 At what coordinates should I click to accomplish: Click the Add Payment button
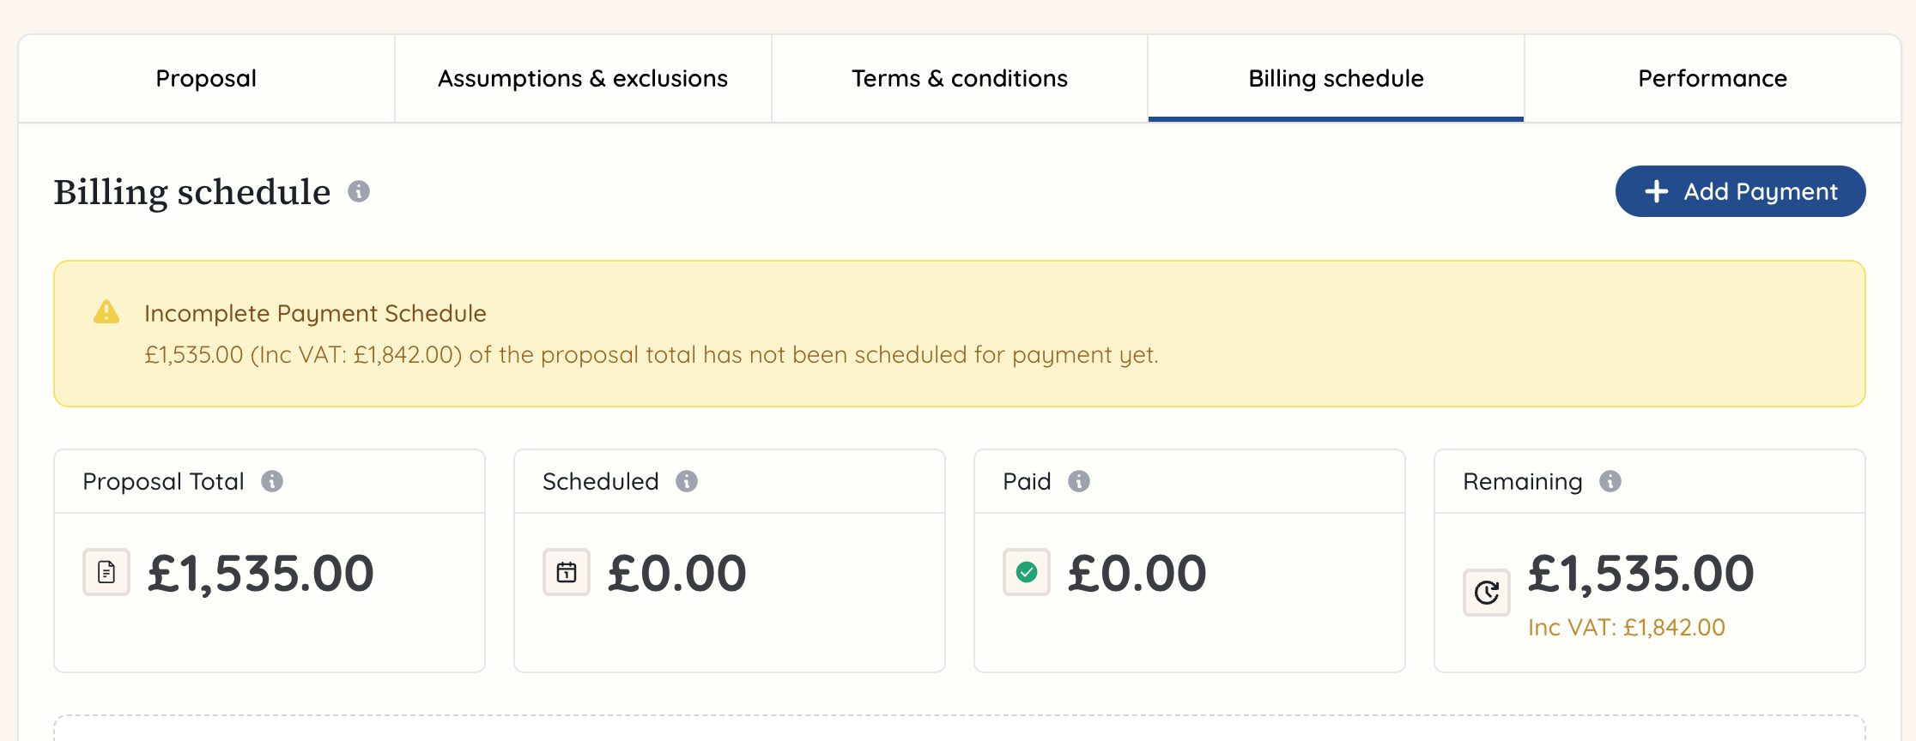(x=1740, y=191)
